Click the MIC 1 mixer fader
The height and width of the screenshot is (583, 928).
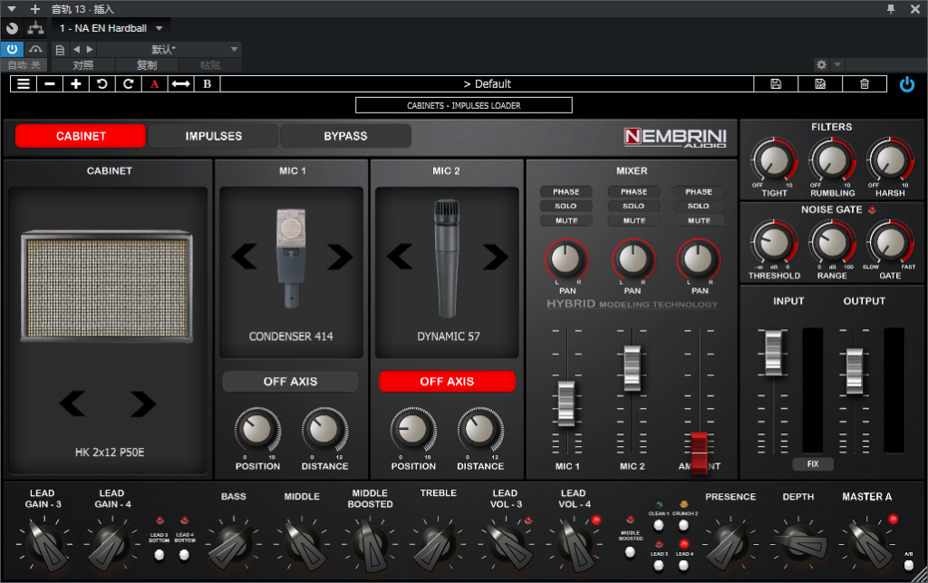click(566, 403)
